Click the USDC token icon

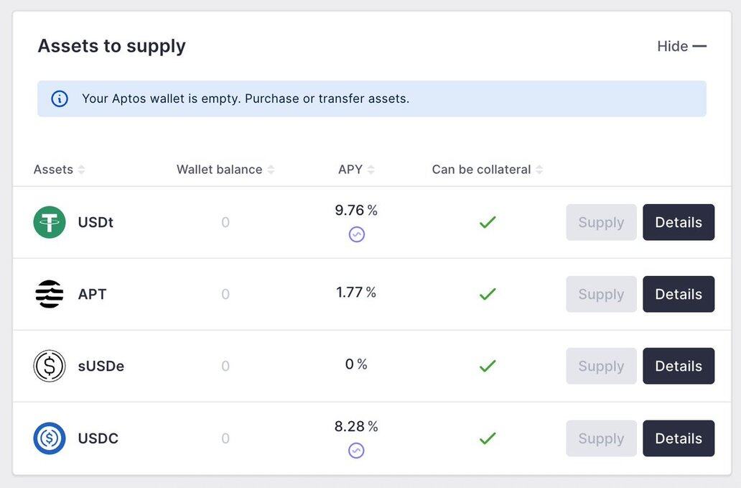pos(50,438)
